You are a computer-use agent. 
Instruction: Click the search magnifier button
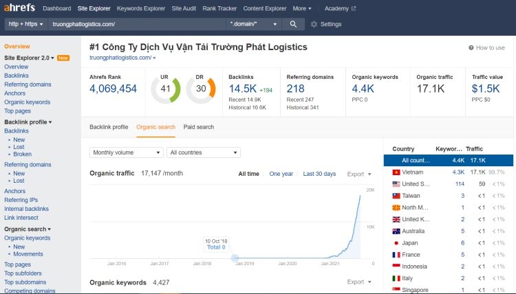[293, 24]
